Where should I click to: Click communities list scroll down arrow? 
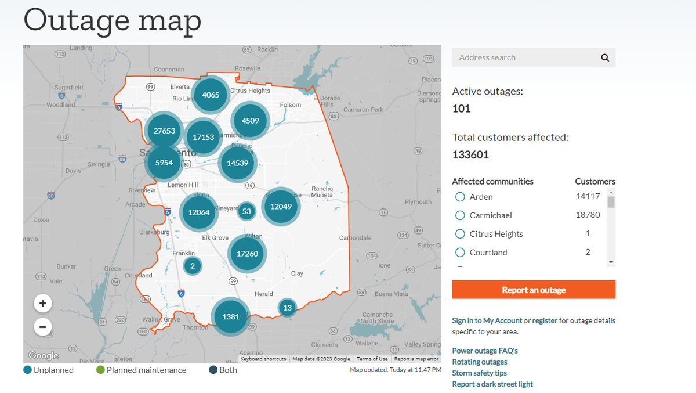(x=611, y=262)
